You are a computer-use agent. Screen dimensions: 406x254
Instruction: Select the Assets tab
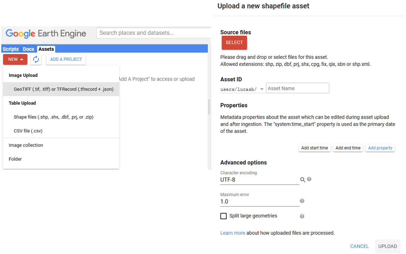coord(46,49)
